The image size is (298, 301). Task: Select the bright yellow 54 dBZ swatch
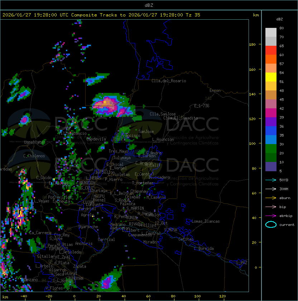pyautogui.click(x=271, y=77)
